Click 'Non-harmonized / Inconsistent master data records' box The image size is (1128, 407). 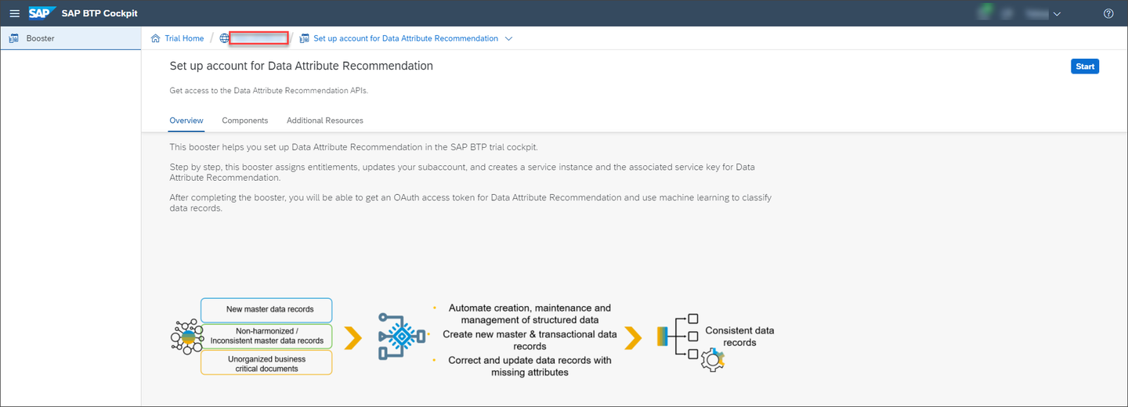266,336
